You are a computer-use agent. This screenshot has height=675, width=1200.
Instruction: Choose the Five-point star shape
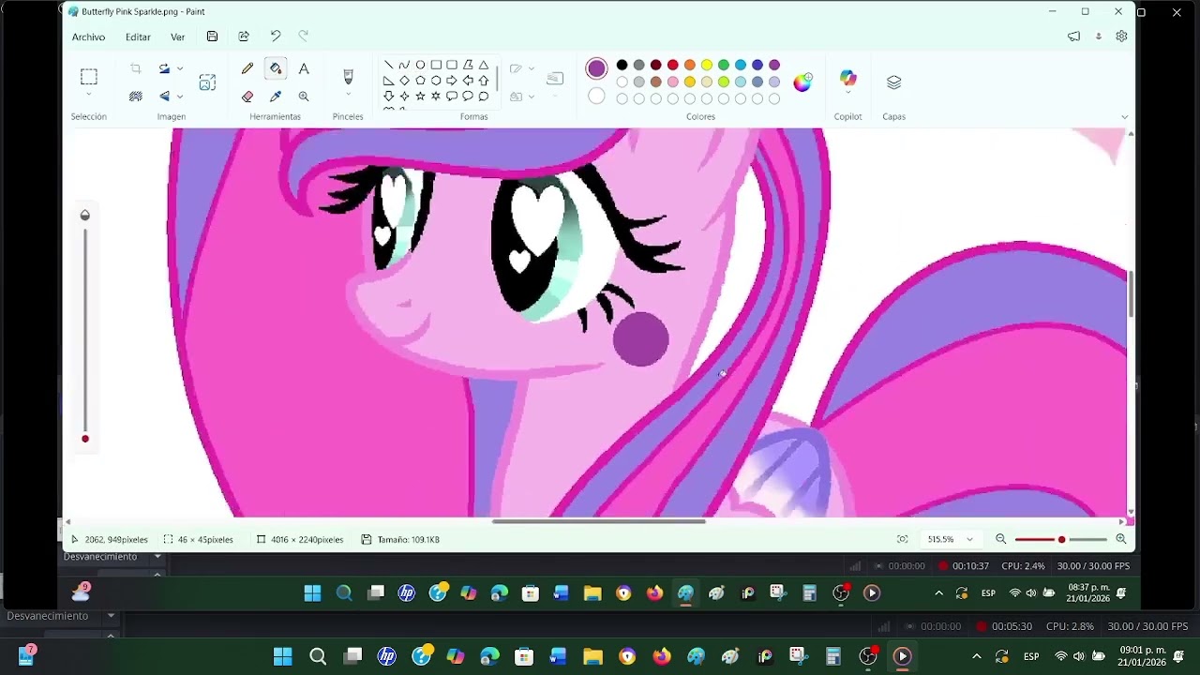(x=420, y=97)
